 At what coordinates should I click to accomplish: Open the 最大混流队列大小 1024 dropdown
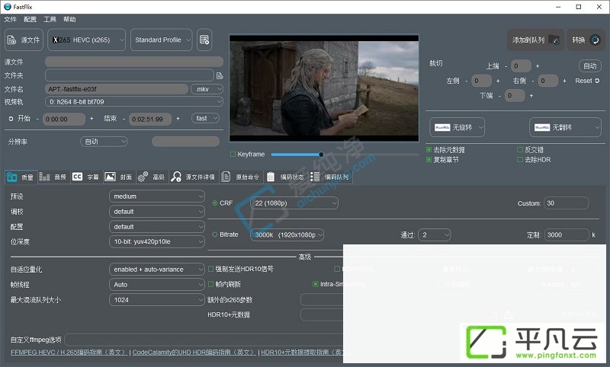coord(157,300)
